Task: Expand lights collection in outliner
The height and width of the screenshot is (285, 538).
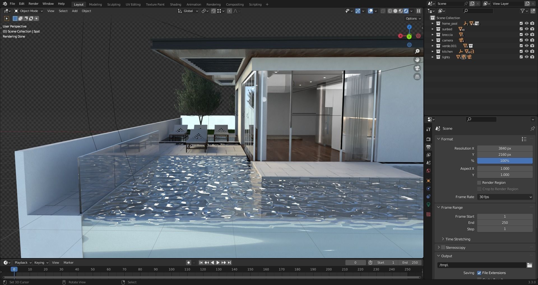Action: [433, 57]
